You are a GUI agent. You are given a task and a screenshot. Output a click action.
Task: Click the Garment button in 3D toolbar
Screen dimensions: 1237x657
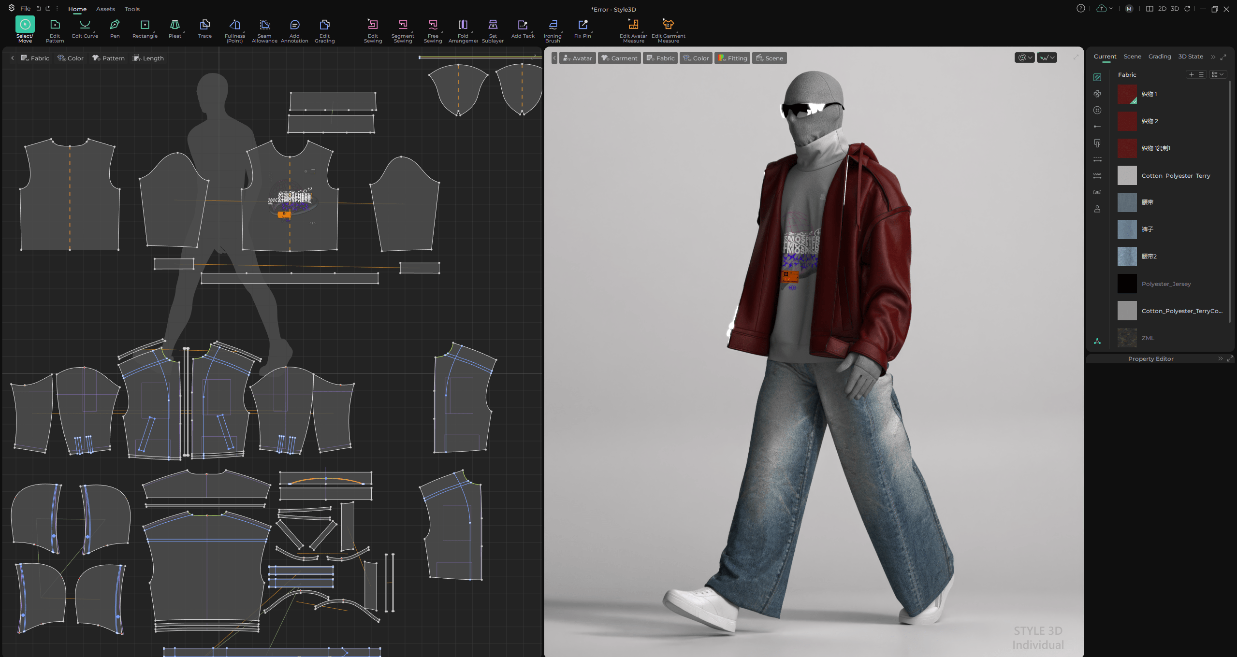[619, 58]
